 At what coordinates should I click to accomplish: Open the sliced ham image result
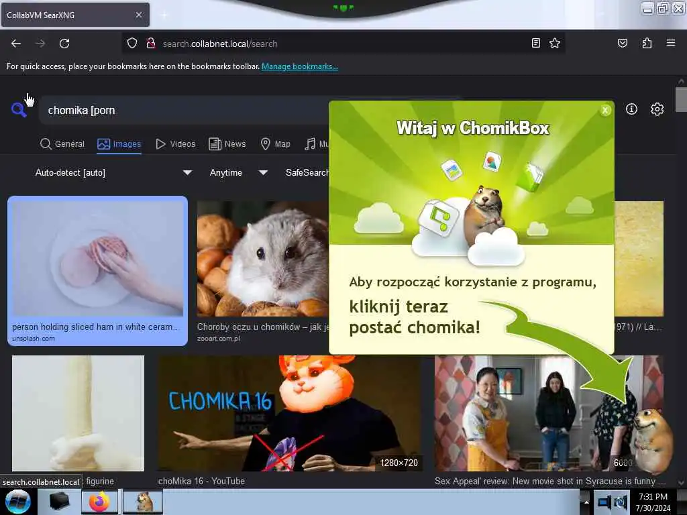tap(97, 258)
